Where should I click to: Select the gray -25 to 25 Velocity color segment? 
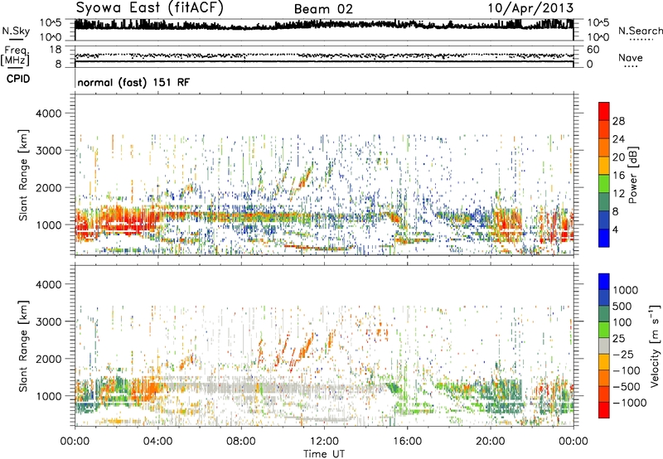pos(604,345)
